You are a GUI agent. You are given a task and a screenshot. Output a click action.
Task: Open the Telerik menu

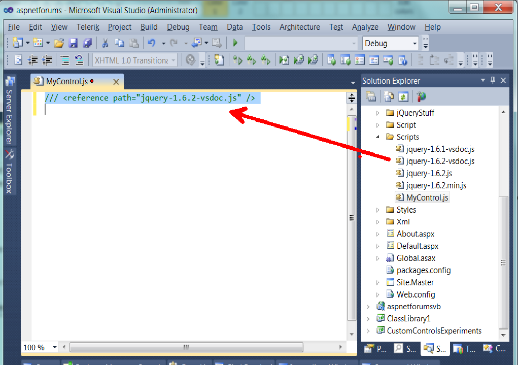pos(88,27)
